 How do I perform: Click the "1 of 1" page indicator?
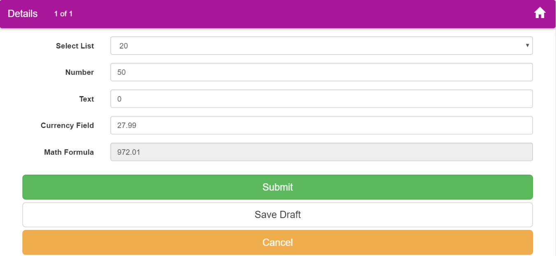point(63,14)
